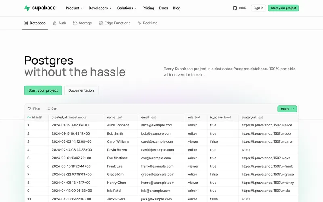323x202 pixels.
Task: Click the id cell with value 7
Action: [36, 175]
